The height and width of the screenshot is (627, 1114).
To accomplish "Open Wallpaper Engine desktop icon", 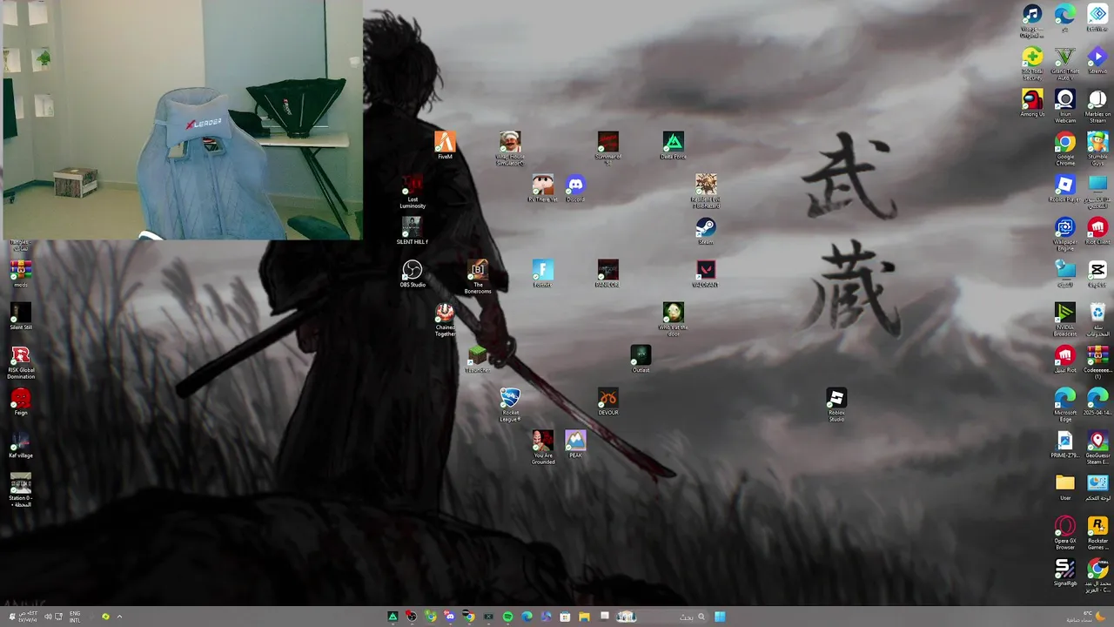I will tap(1065, 234).
